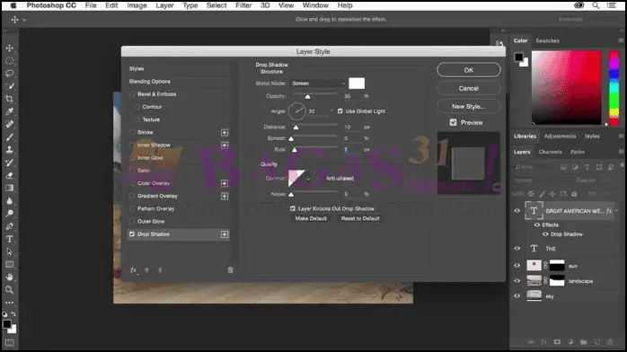Click the fx icon at Layer Style bottom

point(134,270)
